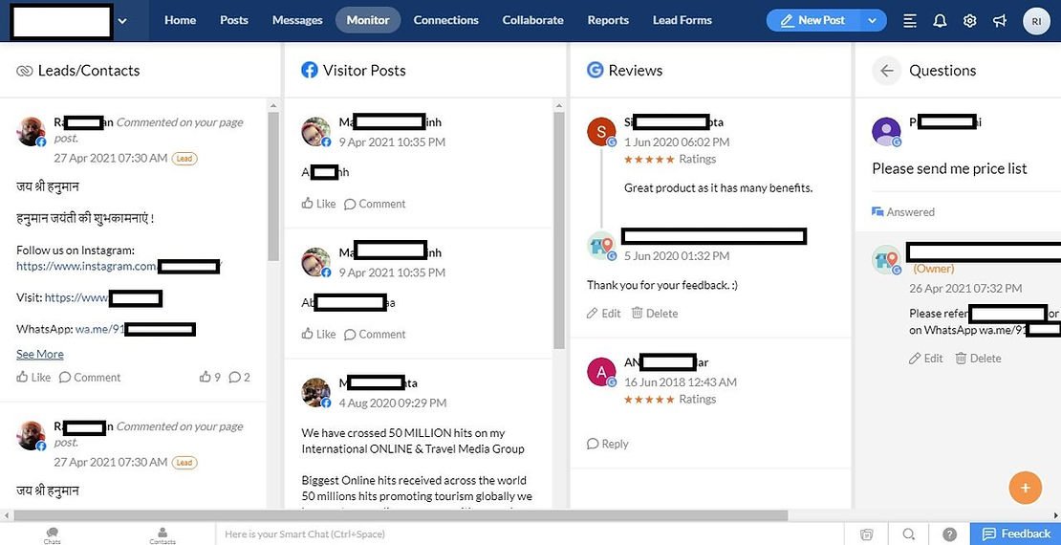1061x545 pixels.
Task: Open the settings gear icon
Action: (969, 20)
